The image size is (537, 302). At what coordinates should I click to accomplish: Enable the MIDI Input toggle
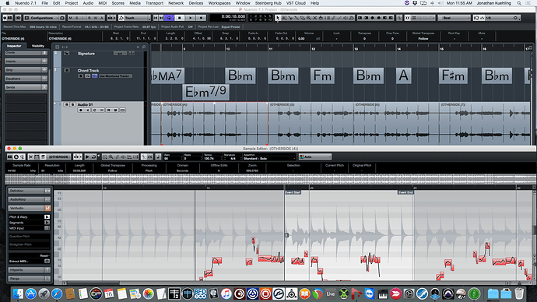point(47,228)
